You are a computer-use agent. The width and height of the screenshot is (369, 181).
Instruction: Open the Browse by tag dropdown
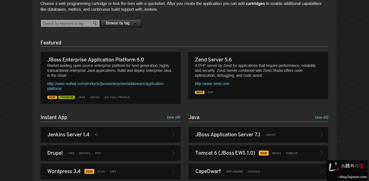pos(121,23)
